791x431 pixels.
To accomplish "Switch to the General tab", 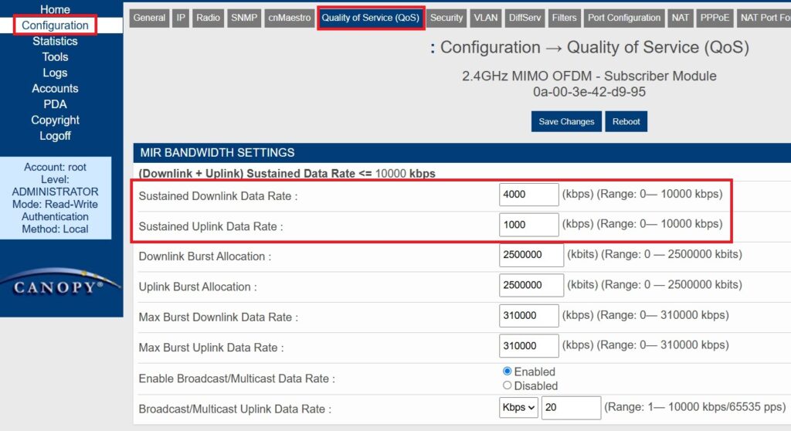I will tap(149, 18).
